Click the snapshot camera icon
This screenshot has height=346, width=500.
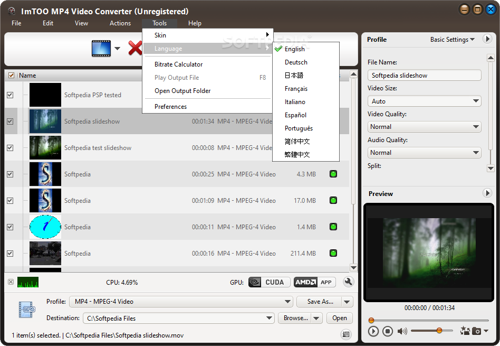tap(476, 331)
